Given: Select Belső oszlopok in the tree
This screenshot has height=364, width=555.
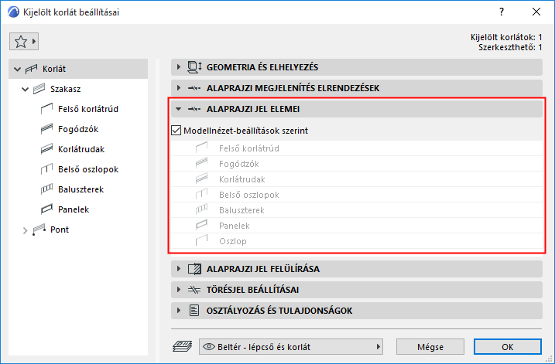Looking at the screenshot, I should click(88, 169).
